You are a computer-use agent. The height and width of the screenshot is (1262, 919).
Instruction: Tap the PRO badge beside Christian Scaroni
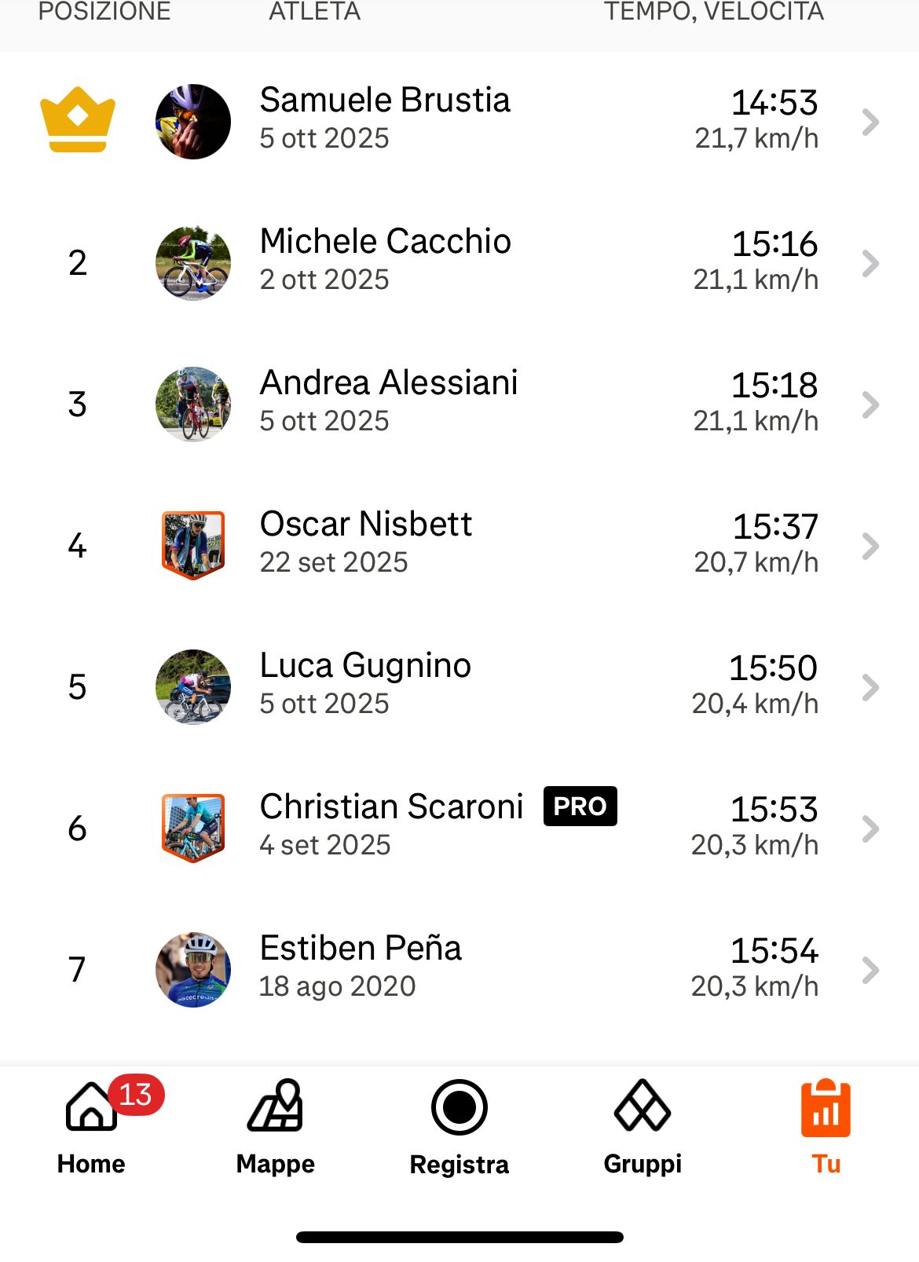pyautogui.click(x=580, y=806)
